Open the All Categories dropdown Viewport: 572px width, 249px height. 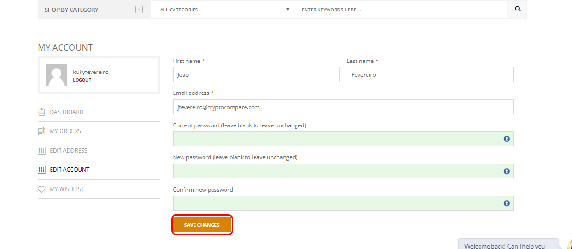[225, 10]
